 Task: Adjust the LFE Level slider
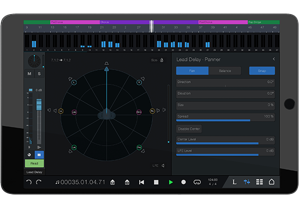[x=225, y=152]
